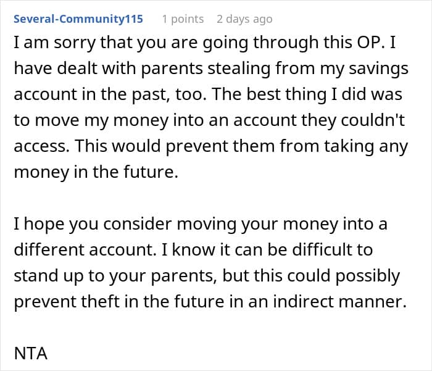Click the "1 points" score label

pos(183,19)
